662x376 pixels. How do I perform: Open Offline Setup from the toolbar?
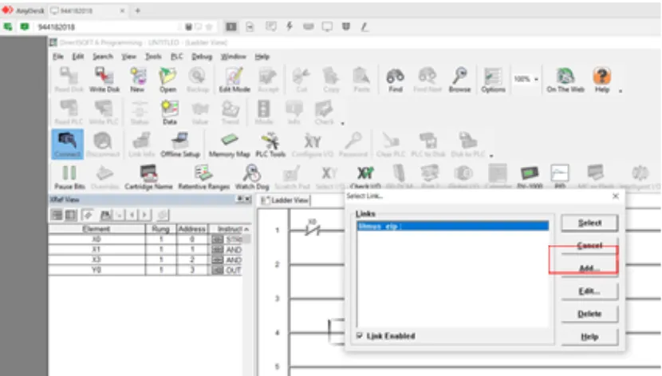(180, 144)
